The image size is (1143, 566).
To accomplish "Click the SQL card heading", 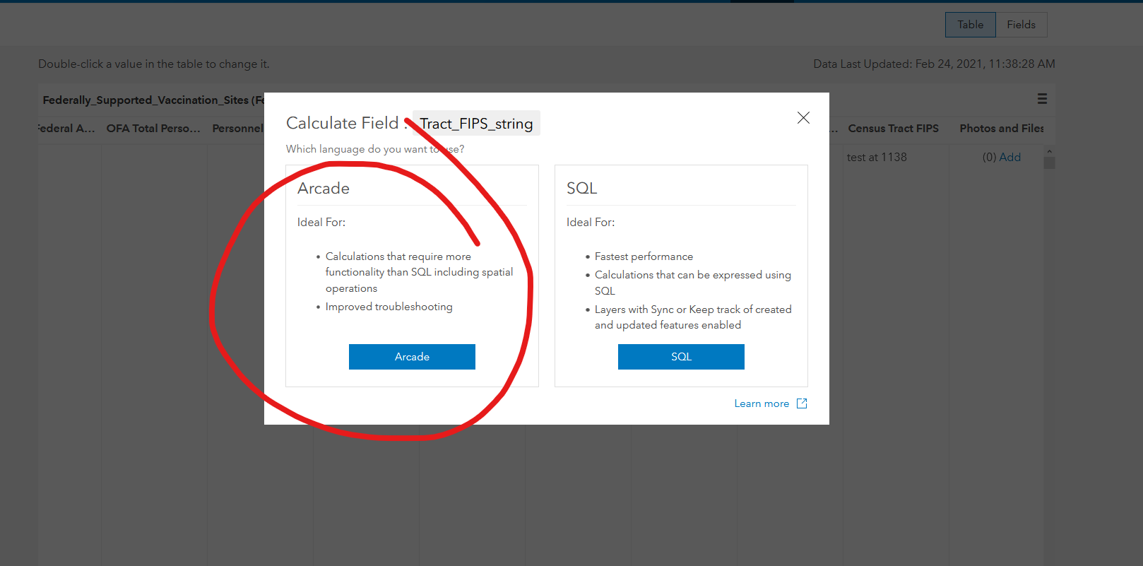I will 582,188.
